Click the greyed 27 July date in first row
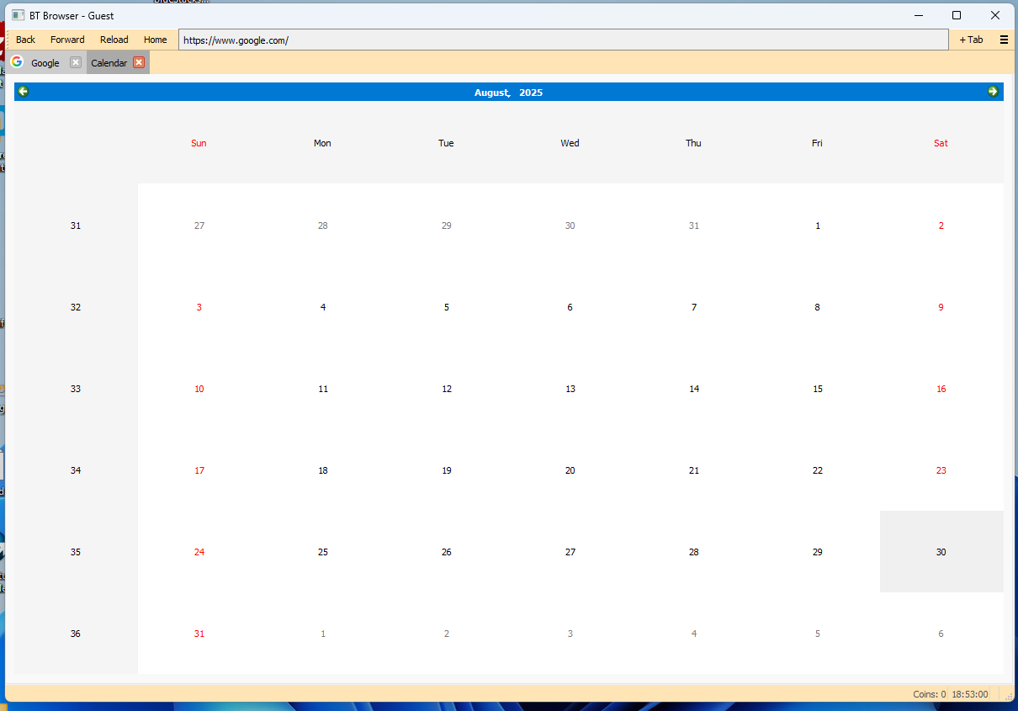Image resolution: width=1018 pixels, height=711 pixels. click(199, 226)
